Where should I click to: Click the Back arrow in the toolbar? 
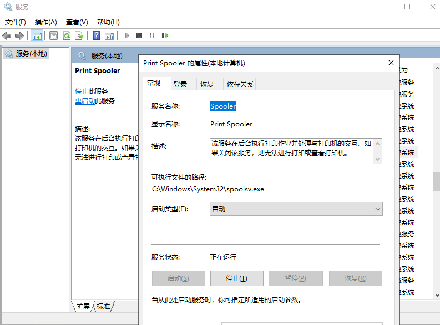pos(7,35)
